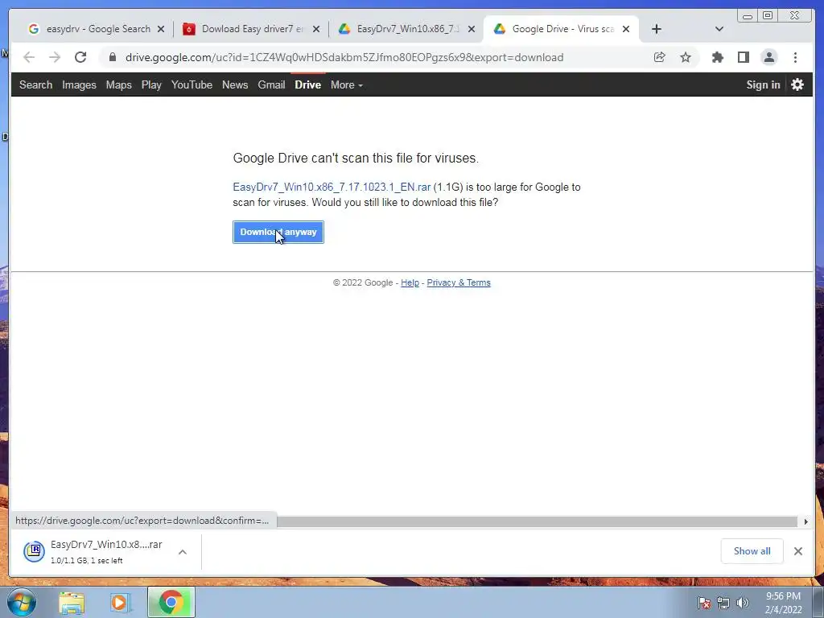Expand the More dropdown in Google bar
The height and width of the screenshot is (618, 824).
pyautogui.click(x=346, y=84)
